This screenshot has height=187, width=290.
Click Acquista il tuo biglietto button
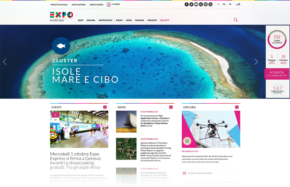(277, 74)
